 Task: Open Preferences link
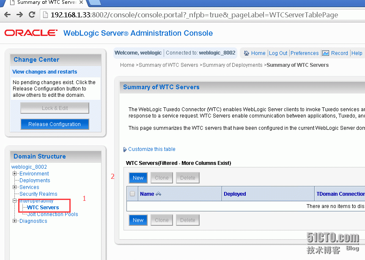(x=305, y=53)
